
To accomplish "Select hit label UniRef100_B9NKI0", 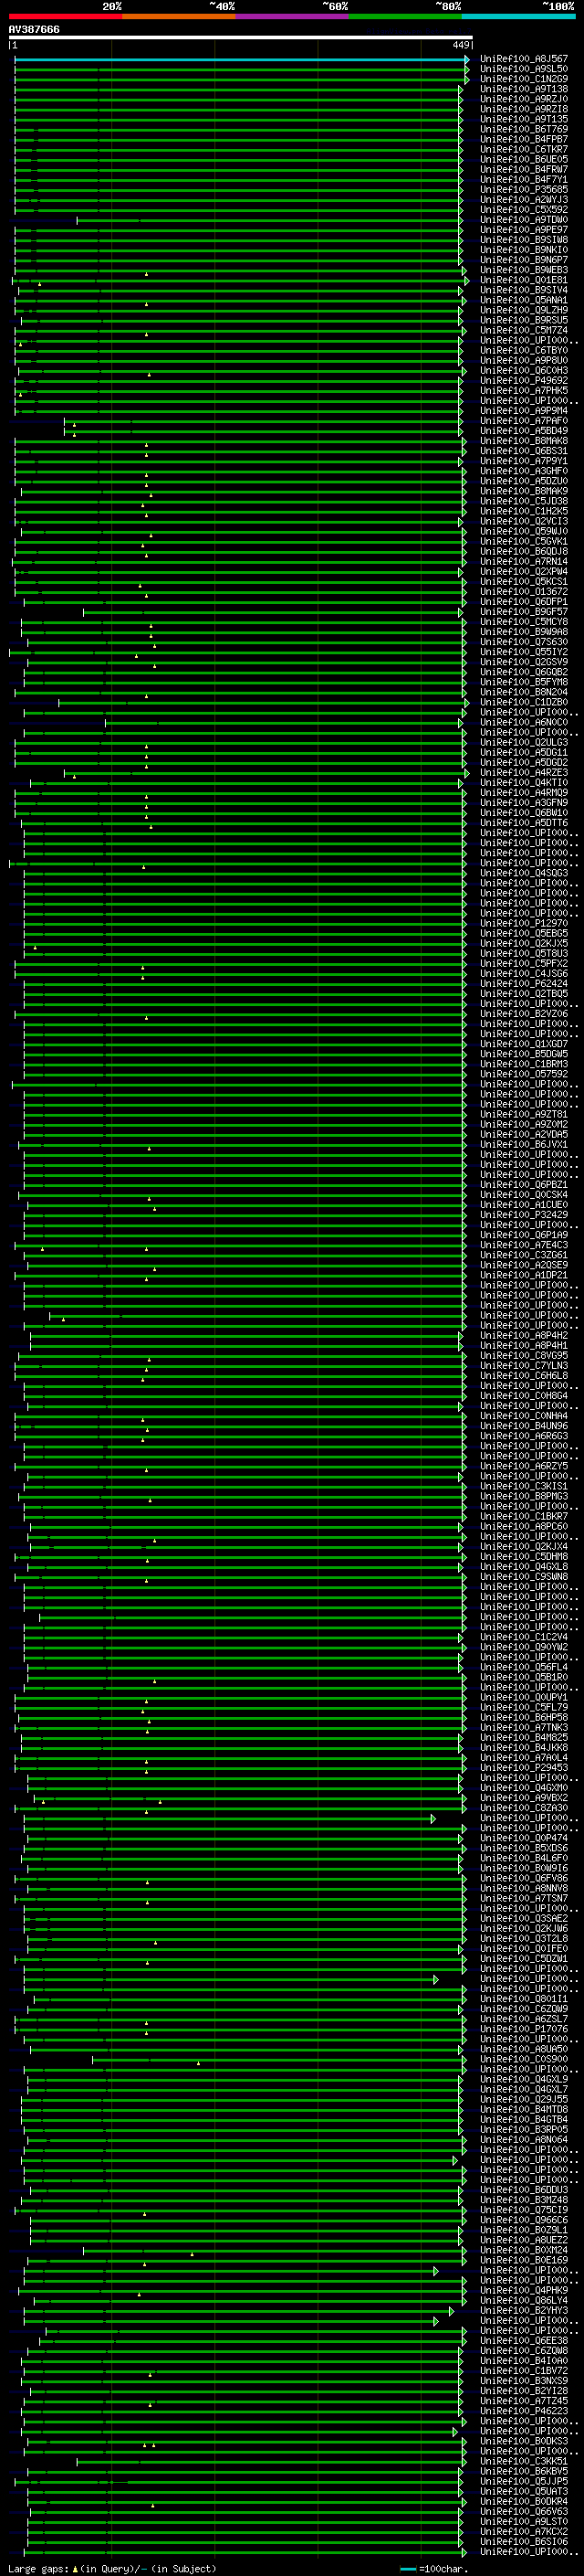I will (524, 250).
